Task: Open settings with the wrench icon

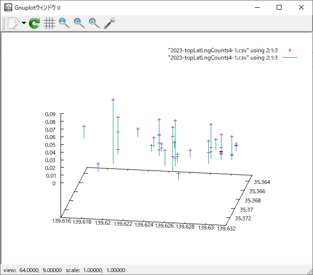Action: tap(110, 23)
